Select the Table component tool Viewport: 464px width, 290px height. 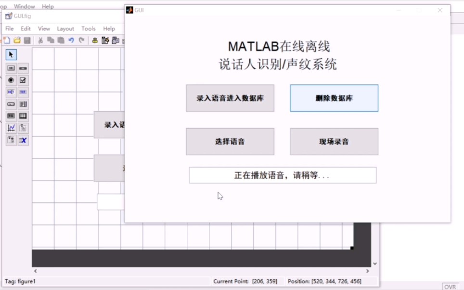pyautogui.click(x=23, y=116)
